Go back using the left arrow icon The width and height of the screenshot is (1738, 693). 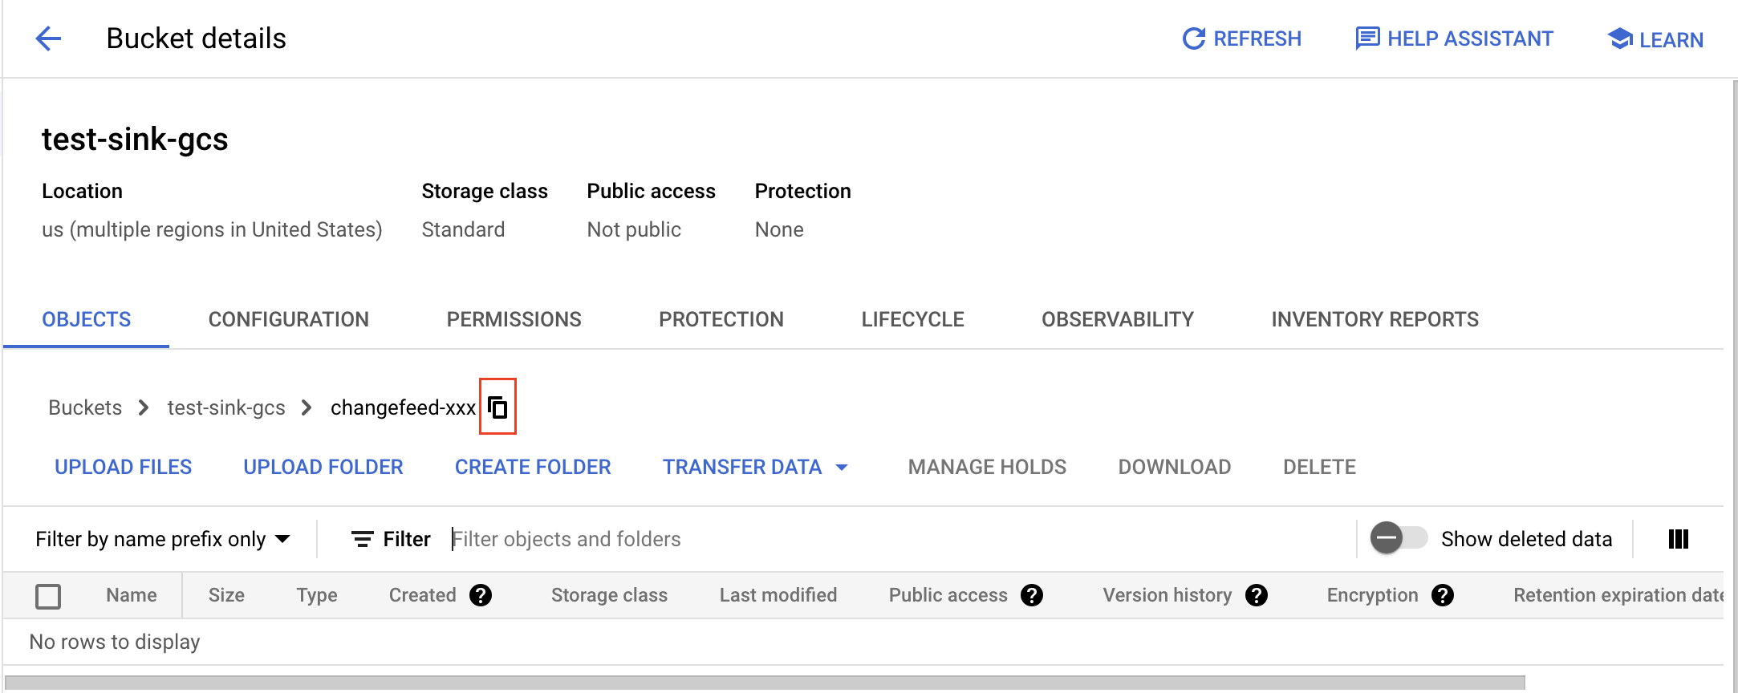pos(48,38)
